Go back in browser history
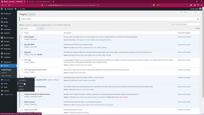 (2, 5)
